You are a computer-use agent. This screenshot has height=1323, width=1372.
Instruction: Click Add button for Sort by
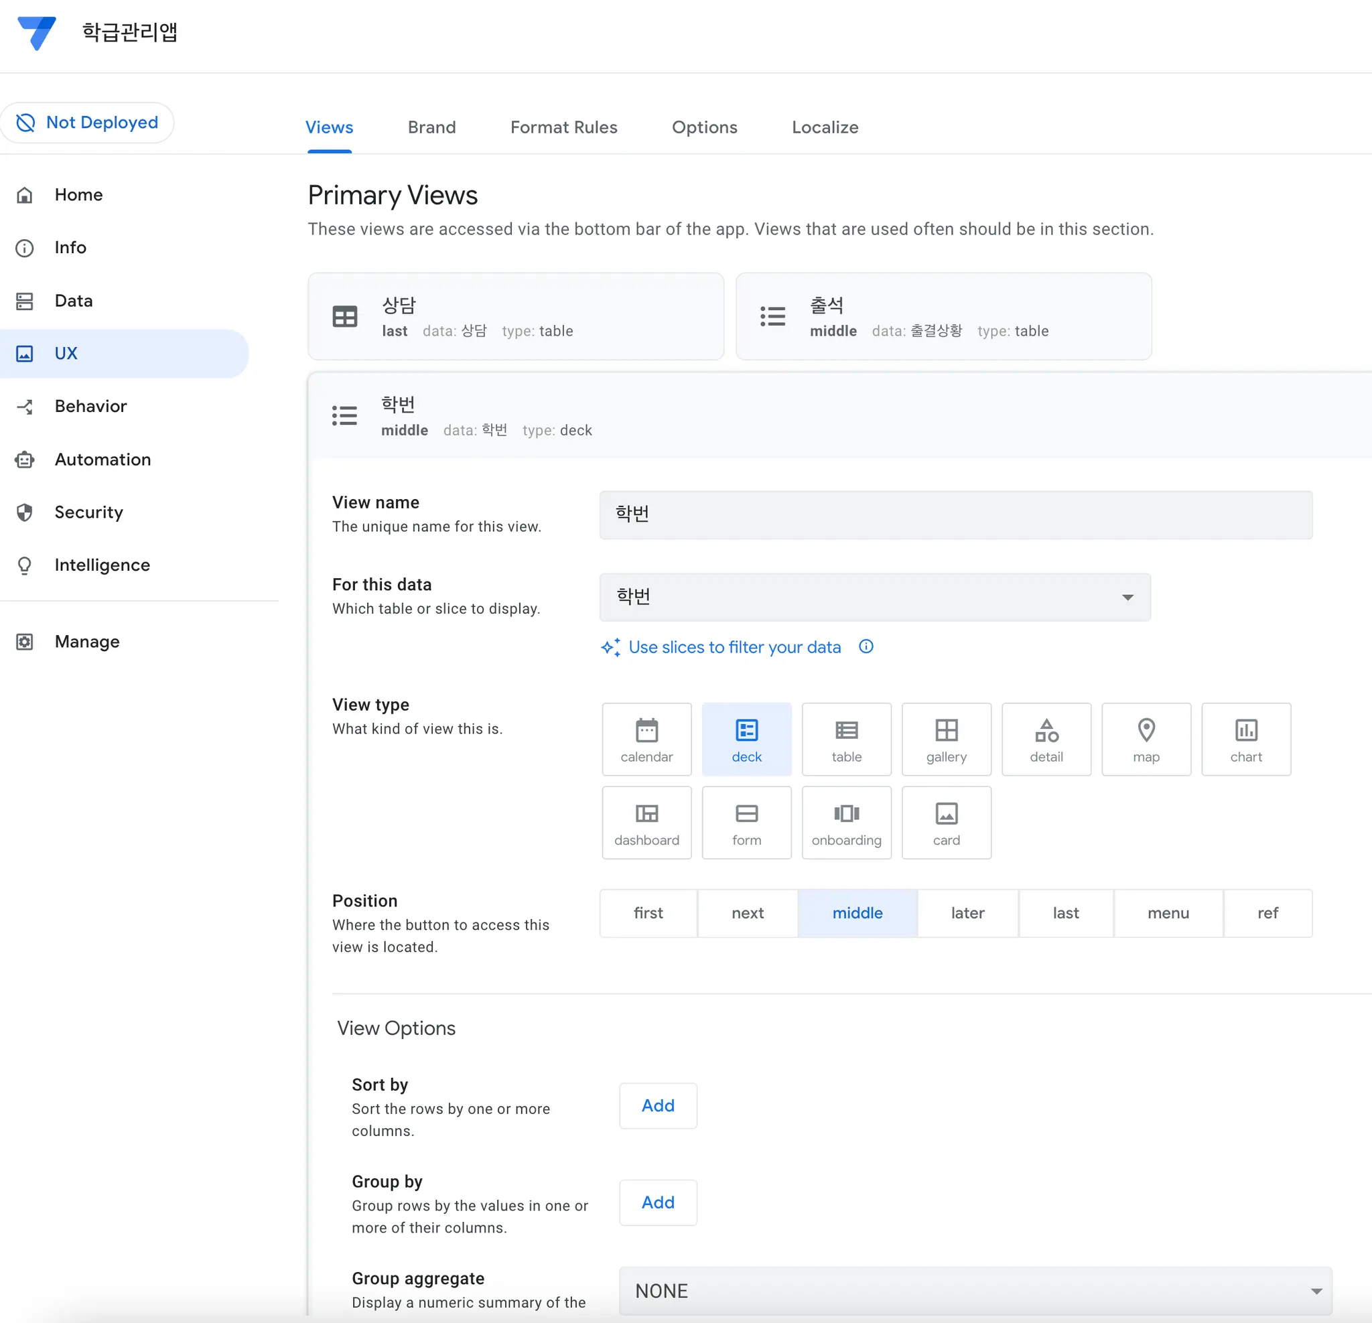tap(657, 1105)
